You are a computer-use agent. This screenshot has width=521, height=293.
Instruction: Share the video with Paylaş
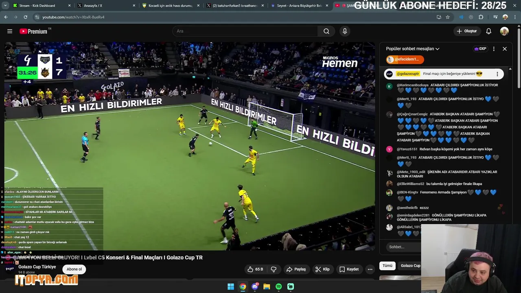coord(296,269)
